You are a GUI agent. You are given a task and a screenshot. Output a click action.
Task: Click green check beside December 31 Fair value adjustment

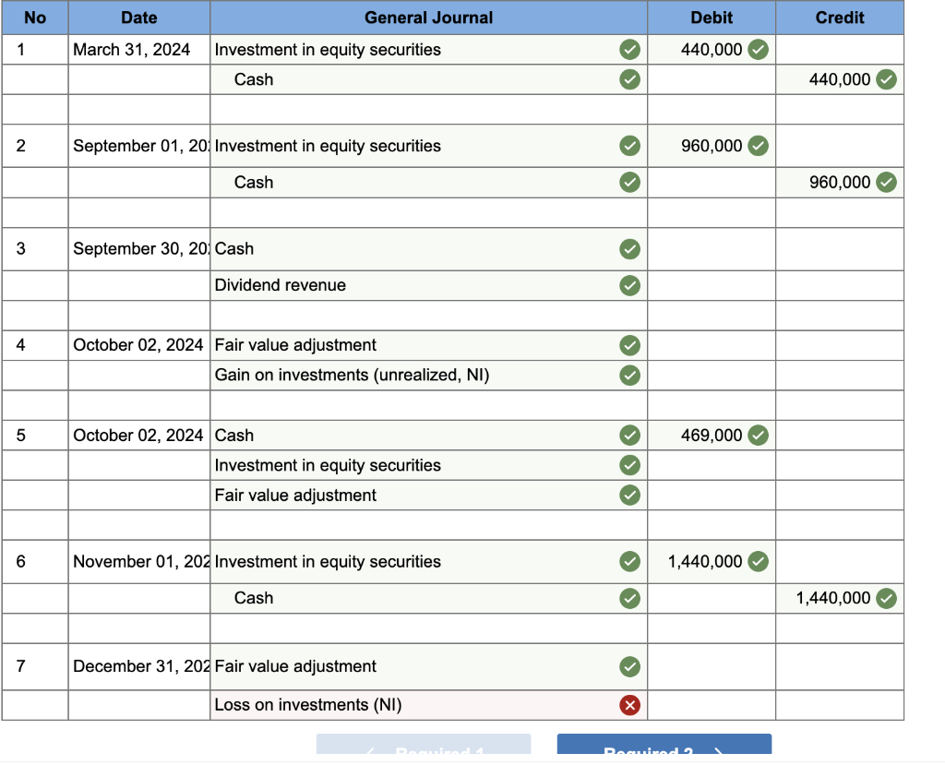coord(629,667)
